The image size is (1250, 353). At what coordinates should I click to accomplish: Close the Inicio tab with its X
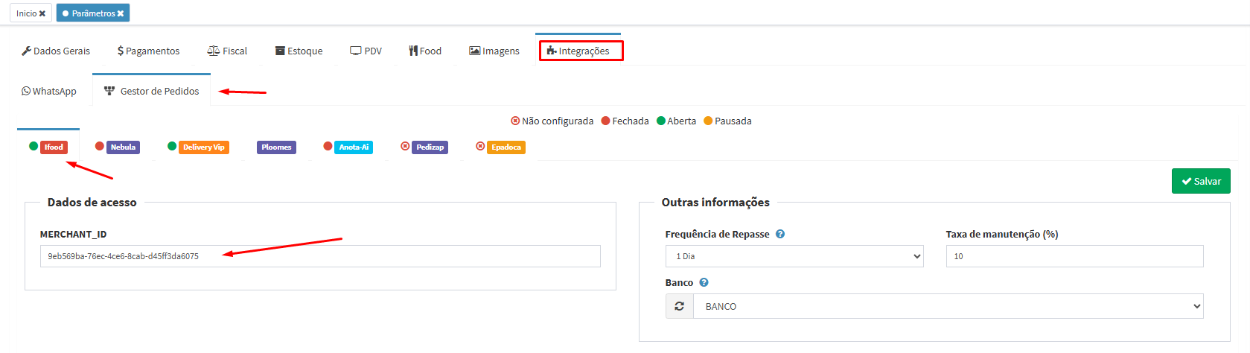click(x=42, y=13)
